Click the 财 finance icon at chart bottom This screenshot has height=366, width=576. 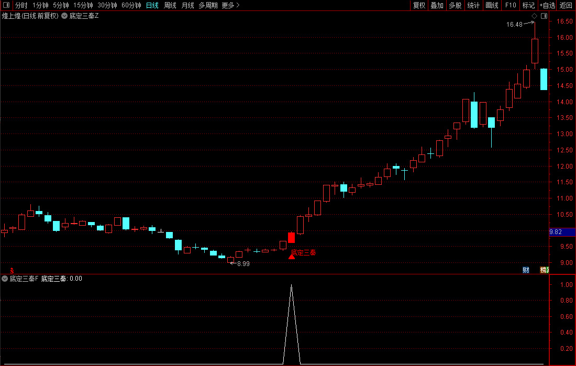click(526, 270)
